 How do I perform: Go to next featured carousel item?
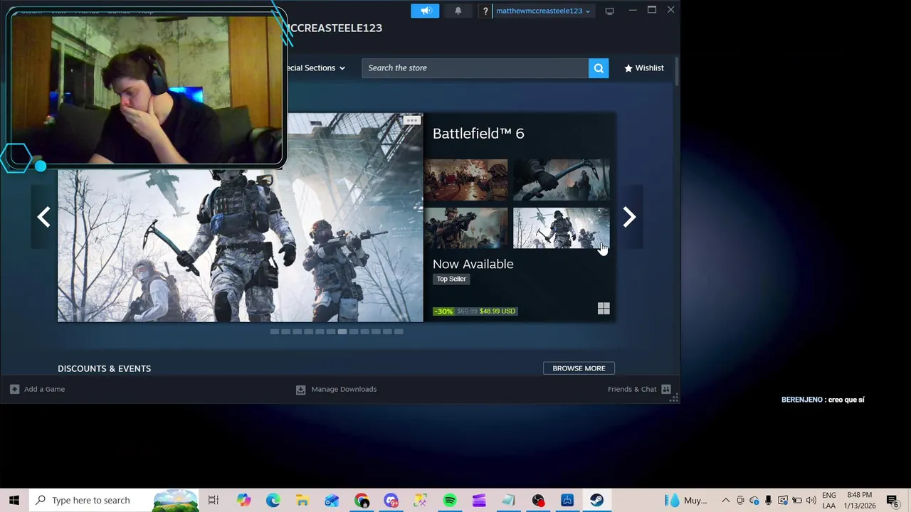tap(629, 218)
